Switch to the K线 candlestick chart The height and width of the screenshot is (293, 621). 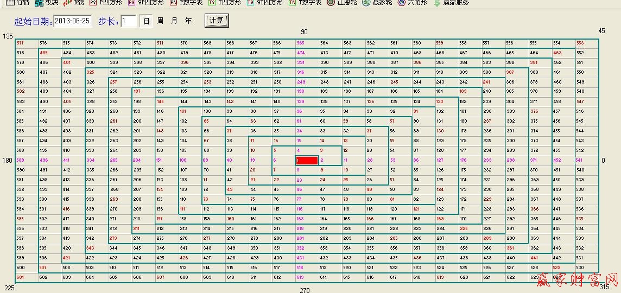[x=74, y=3]
